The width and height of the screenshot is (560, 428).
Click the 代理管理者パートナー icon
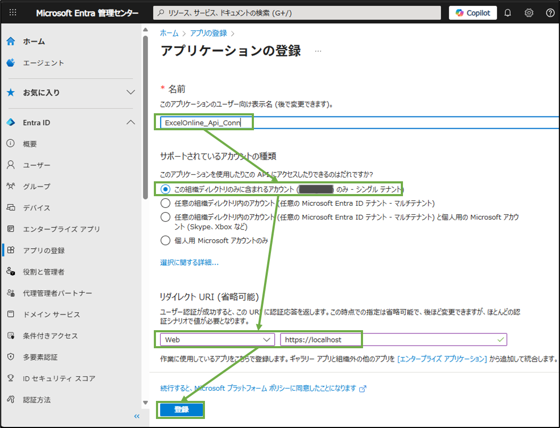tap(11, 293)
